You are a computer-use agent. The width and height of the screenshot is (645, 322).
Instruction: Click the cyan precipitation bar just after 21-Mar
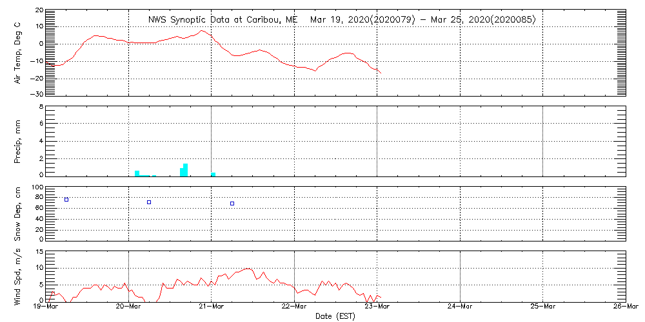[x=213, y=175]
